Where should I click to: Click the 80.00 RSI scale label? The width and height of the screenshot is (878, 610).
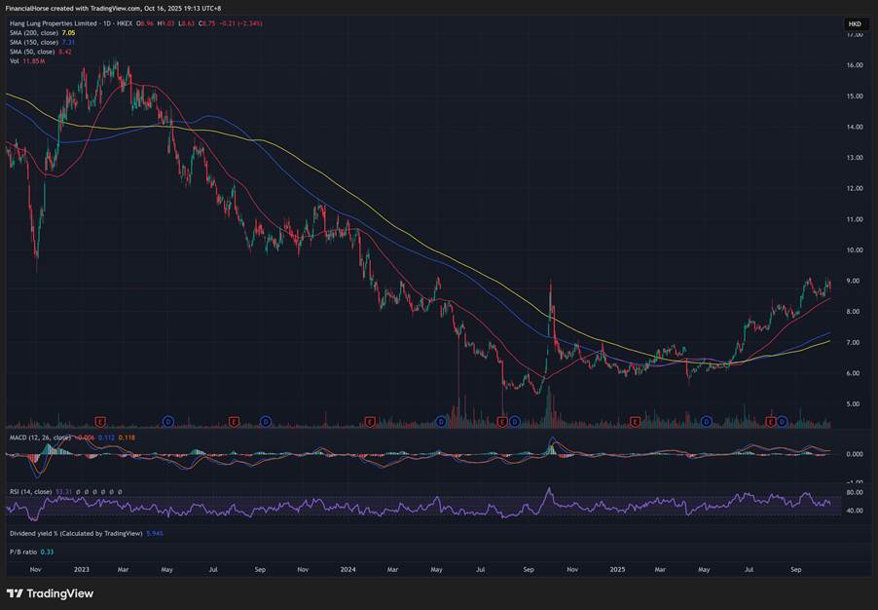pyautogui.click(x=854, y=493)
